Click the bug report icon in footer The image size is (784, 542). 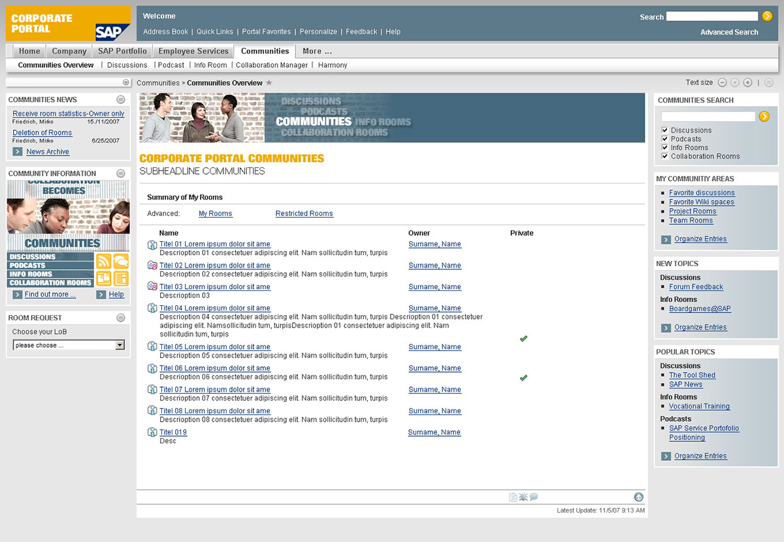tap(523, 497)
